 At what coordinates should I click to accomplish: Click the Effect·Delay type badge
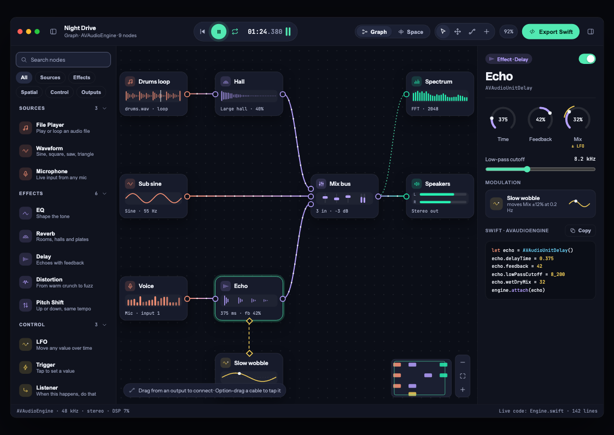[x=508, y=59]
